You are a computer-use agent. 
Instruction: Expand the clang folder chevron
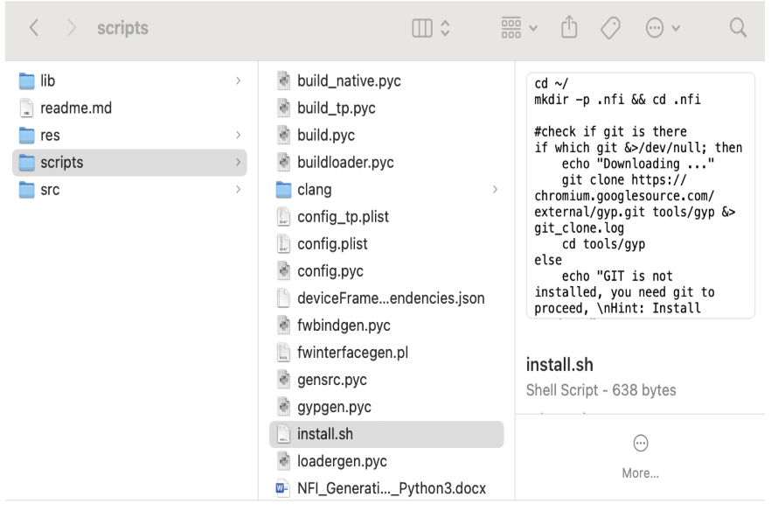(495, 190)
